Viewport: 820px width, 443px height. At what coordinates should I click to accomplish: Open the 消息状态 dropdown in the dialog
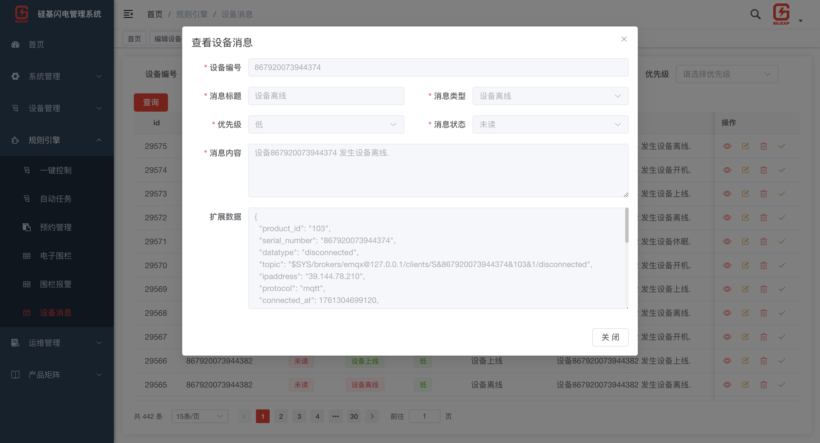click(x=550, y=124)
